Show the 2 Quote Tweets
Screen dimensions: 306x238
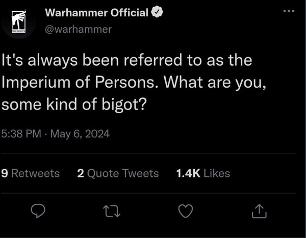pyautogui.click(x=118, y=173)
